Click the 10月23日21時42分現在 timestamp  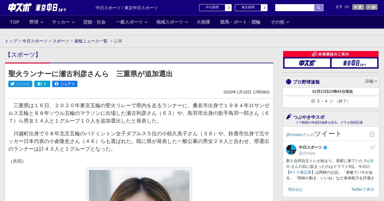pyautogui.click(x=332, y=92)
